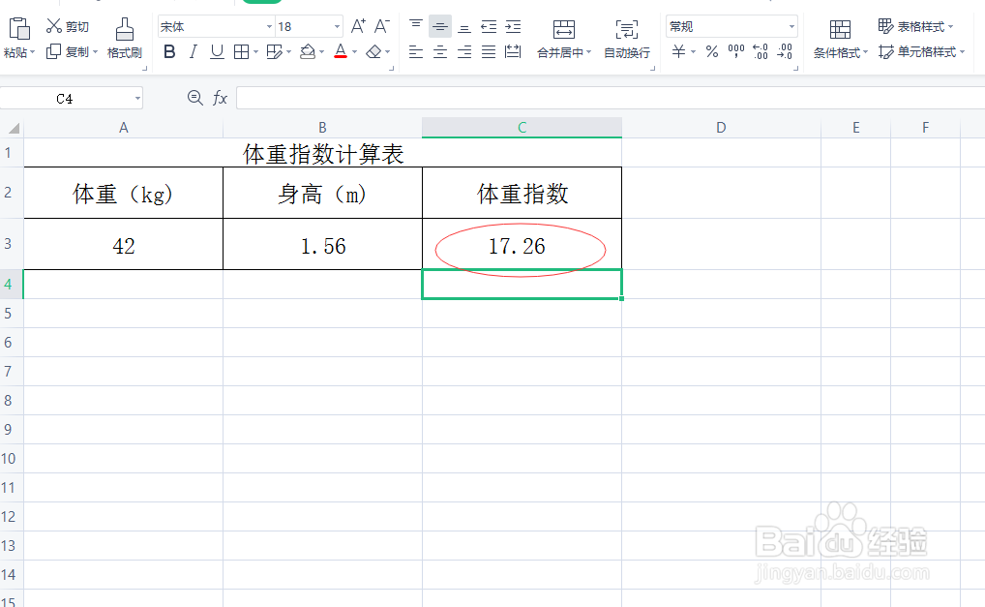This screenshot has width=985, height=607.
Task: Apply underline formatting
Action: tap(215, 51)
